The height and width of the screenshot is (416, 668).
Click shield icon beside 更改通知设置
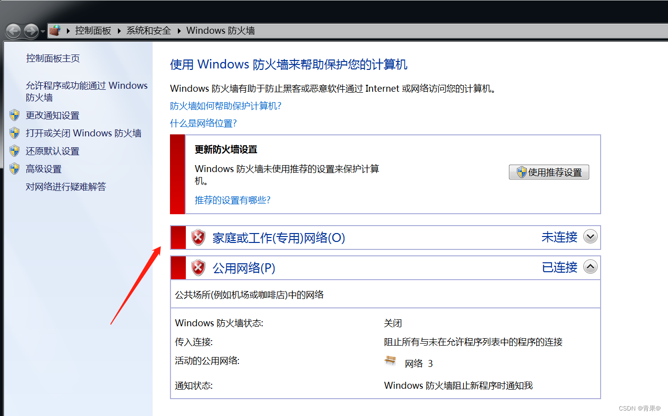pyautogui.click(x=14, y=115)
